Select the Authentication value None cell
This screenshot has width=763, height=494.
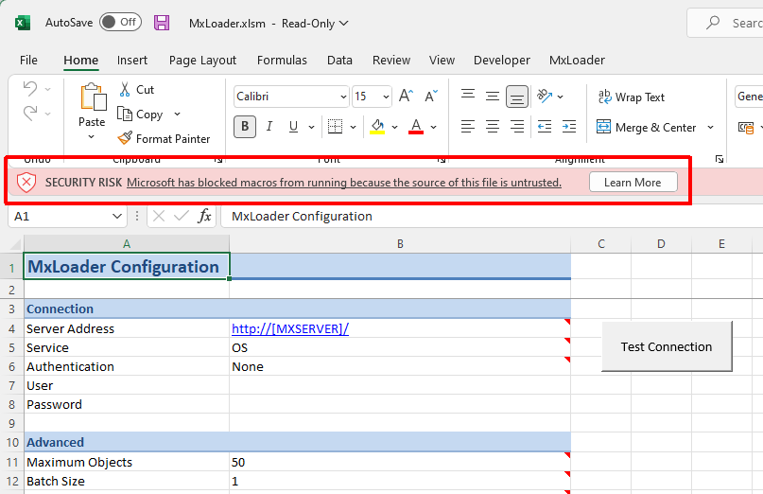tap(400, 367)
